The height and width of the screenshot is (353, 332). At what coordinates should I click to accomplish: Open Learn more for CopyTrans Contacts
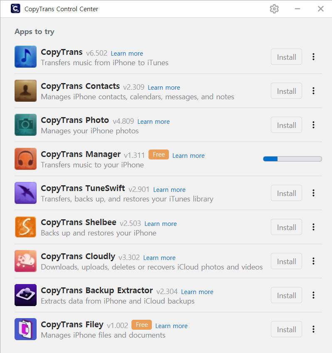tap(164, 88)
